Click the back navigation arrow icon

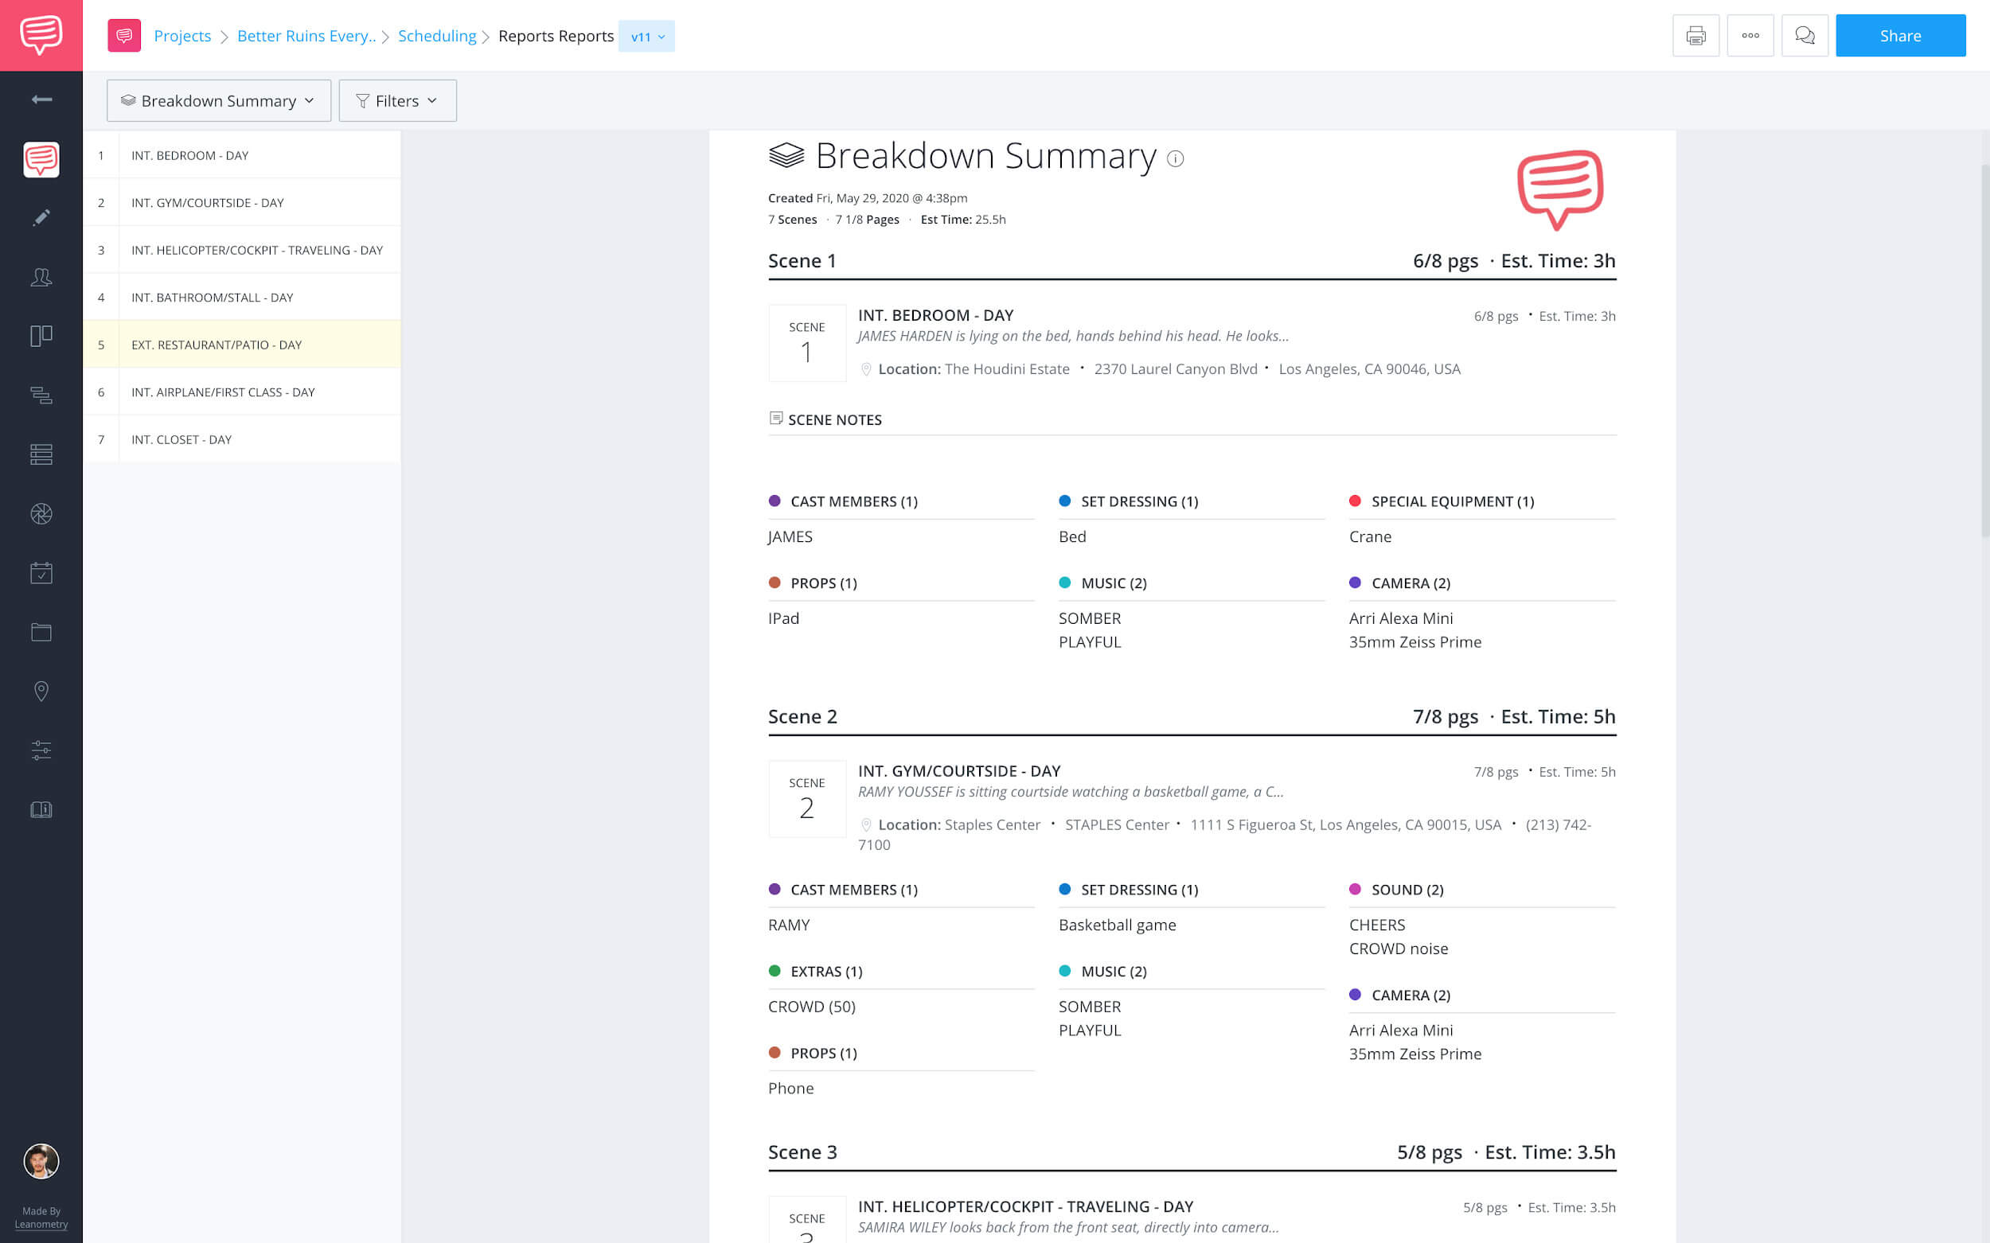tap(41, 99)
